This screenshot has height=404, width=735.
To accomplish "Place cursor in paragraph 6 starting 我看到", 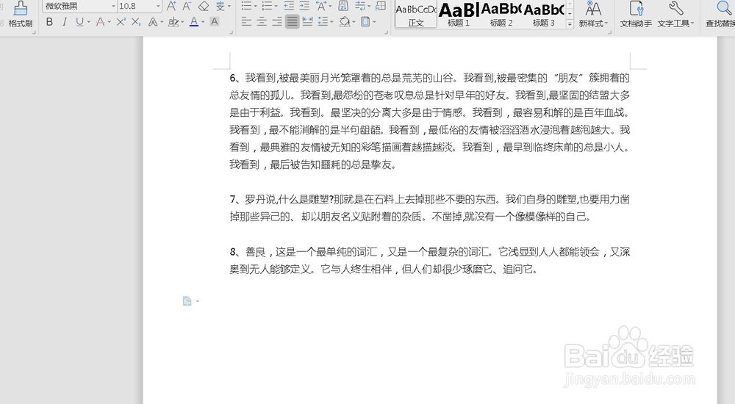I will click(x=429, y=121).
